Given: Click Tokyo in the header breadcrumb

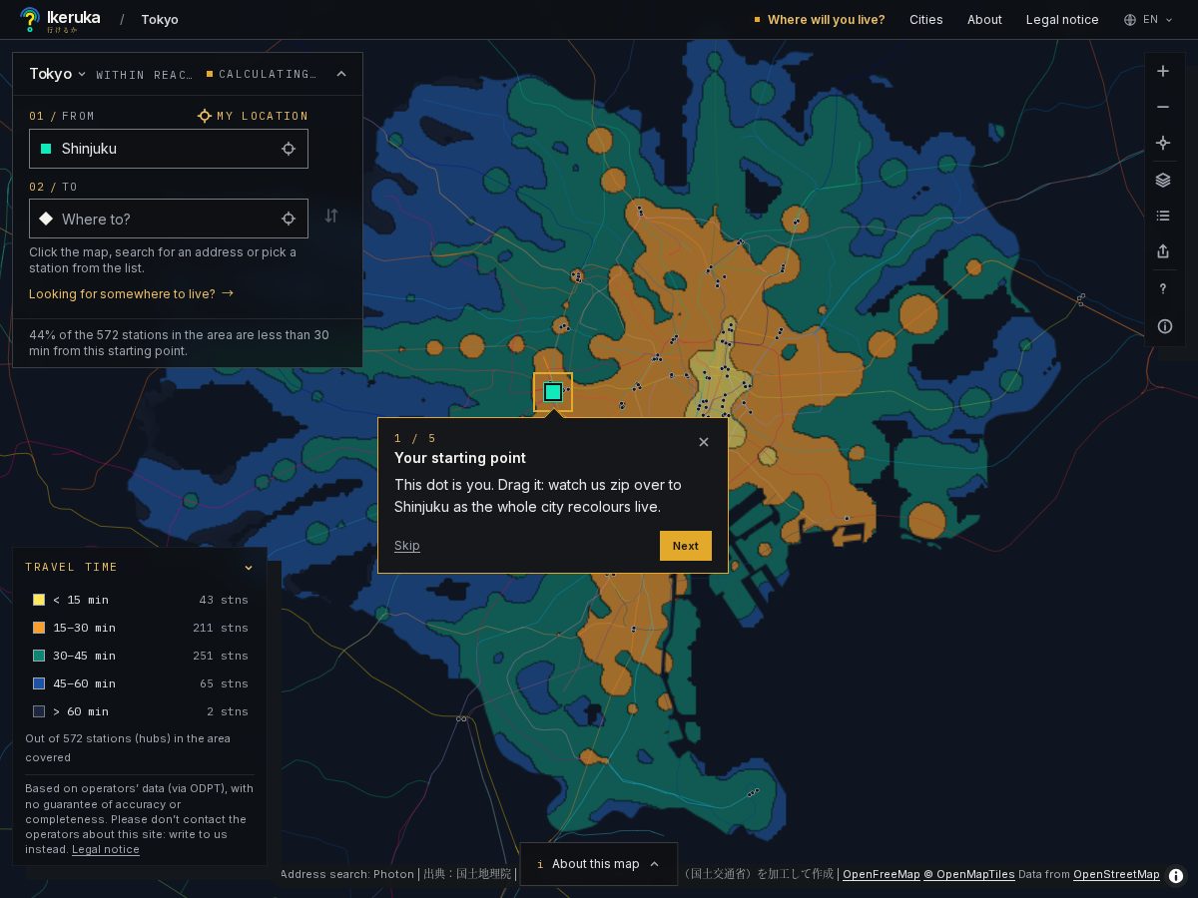Looking at the screenshot, I should 160,20.
